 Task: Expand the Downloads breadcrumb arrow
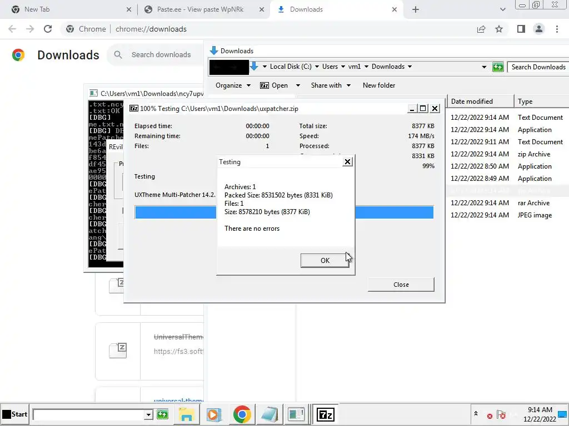click(410, 67)
